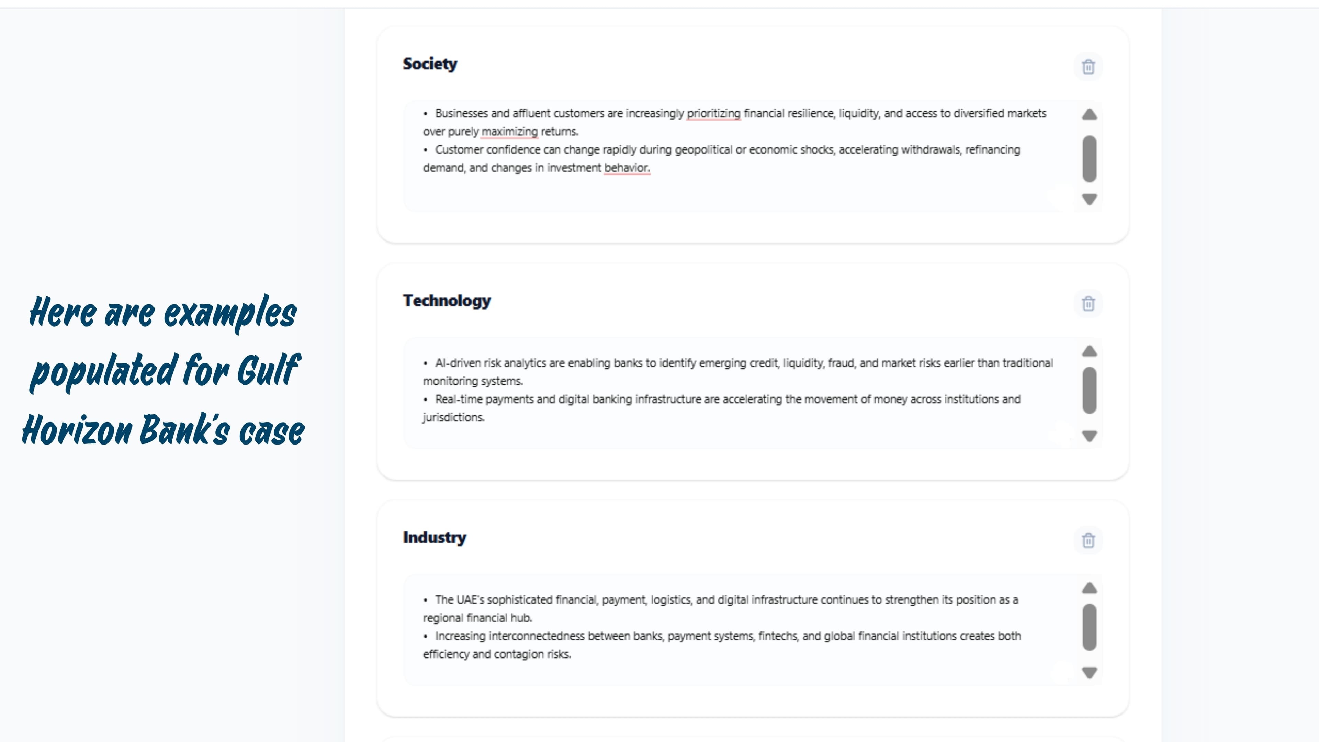The image size is (1319, 742).
Task: Place cursor in the Society trends text area
Action: pos(740,157)
